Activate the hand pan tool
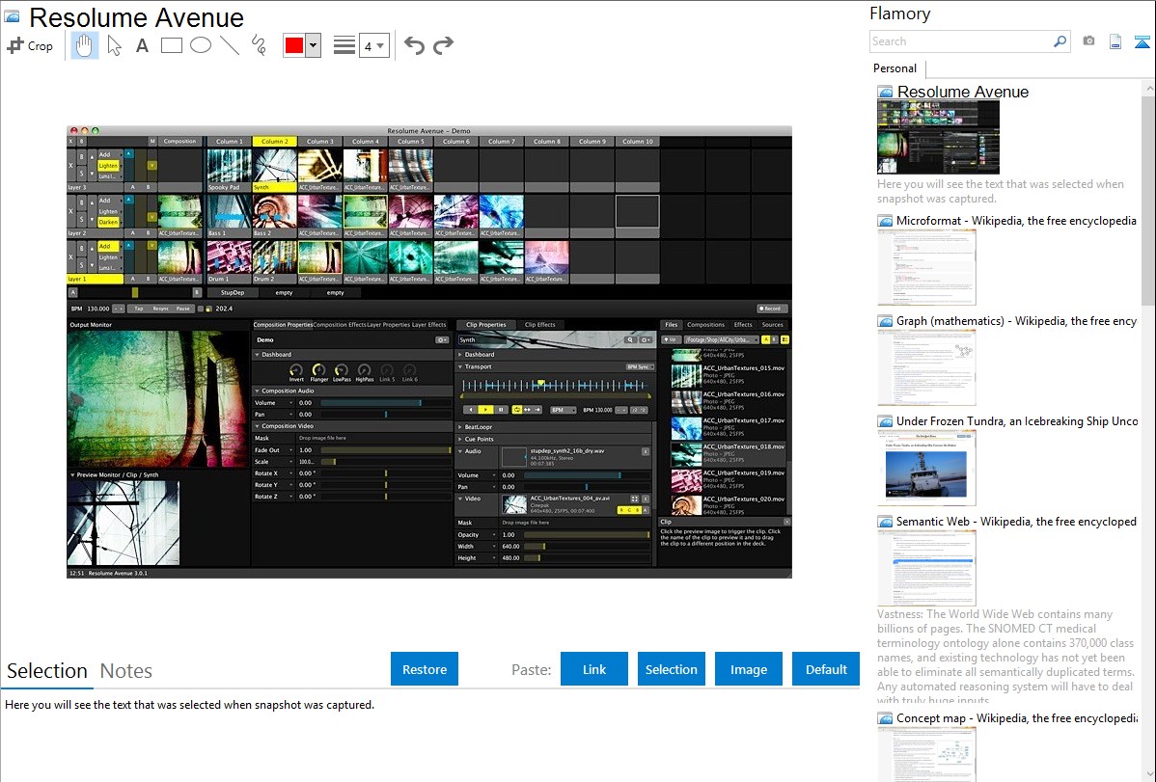The height and width of the screenshot is (782, 1156). pos(85,45)
